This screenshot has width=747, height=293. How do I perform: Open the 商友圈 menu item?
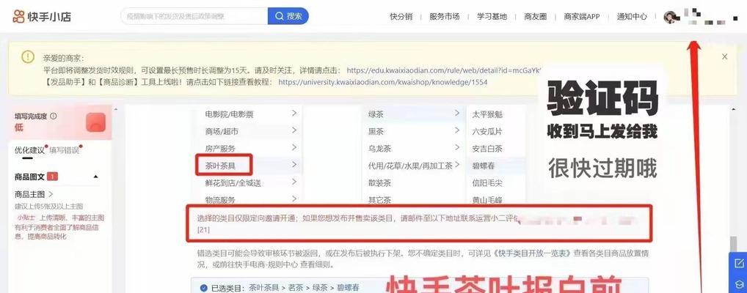pyautogui.click(x=536, y=17)
